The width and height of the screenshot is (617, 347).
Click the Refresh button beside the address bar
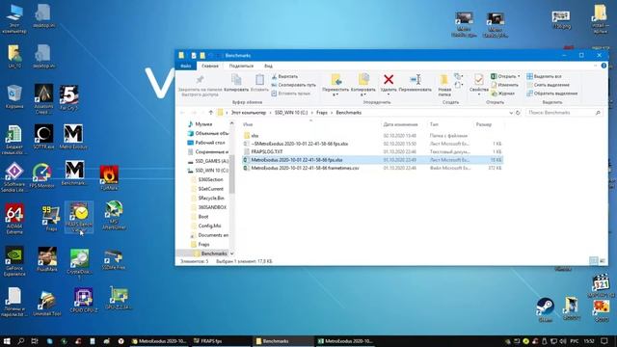[x=519, y=113]
